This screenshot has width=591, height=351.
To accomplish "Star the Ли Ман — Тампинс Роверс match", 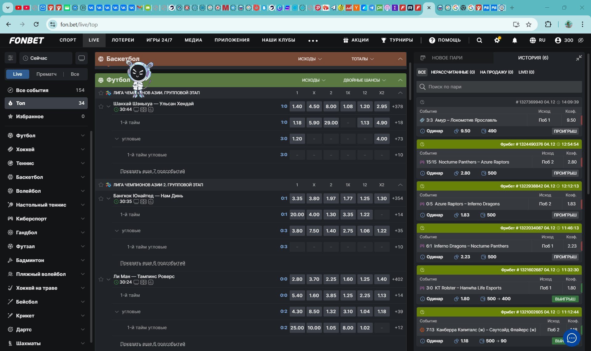I will (101, 279).
